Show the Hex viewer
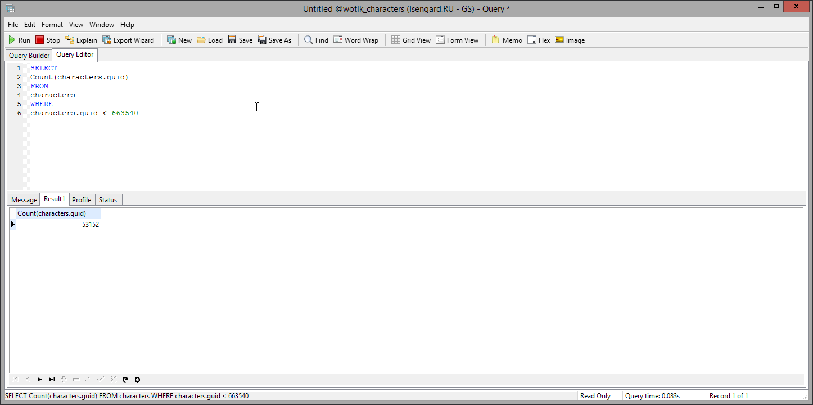This screenshot has width=813, height=405. point(539,40)
